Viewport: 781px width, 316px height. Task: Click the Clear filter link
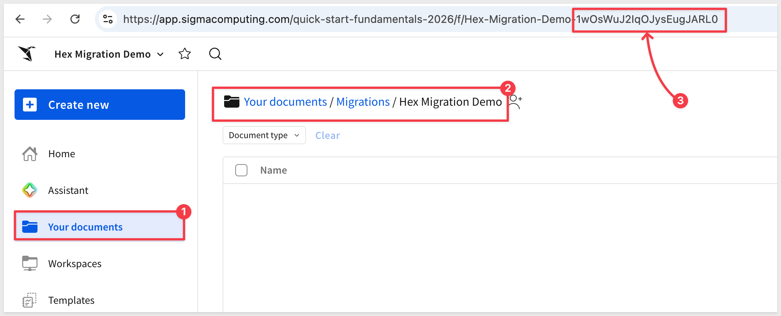(327, 135)
